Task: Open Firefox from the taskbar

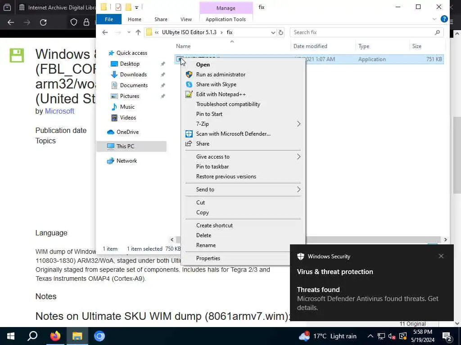Action: (x=55, y=336)
